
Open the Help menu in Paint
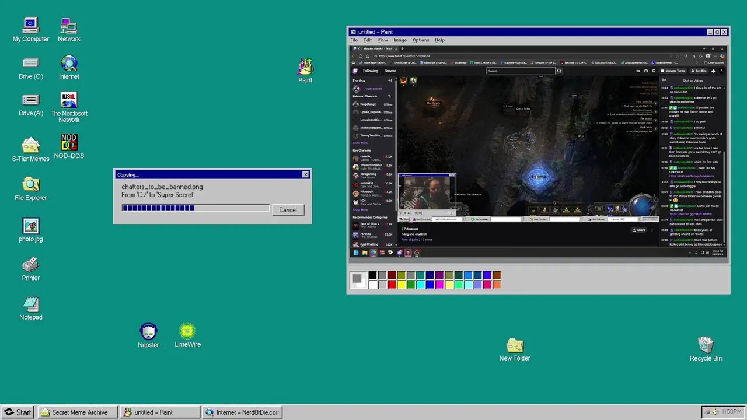pos(439,40)
